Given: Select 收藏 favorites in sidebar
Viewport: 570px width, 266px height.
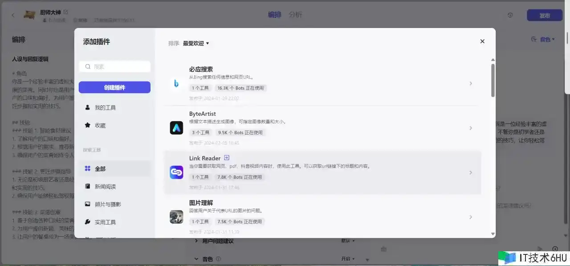Looking at the screenshot, I should pyautogui.click(x=100, y=126).
